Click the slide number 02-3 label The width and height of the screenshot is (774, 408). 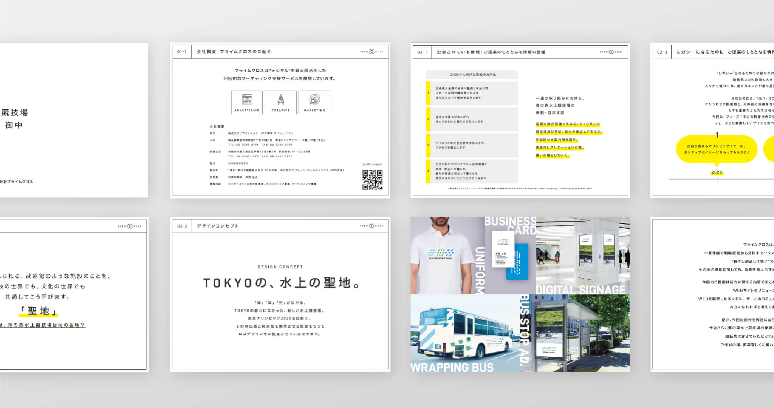(662, 52)
